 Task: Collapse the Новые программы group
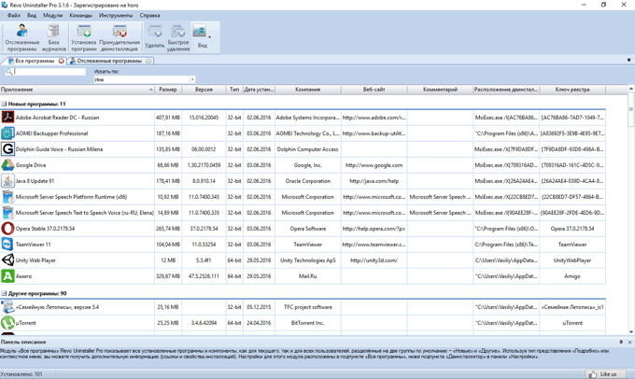pos(4,105)
